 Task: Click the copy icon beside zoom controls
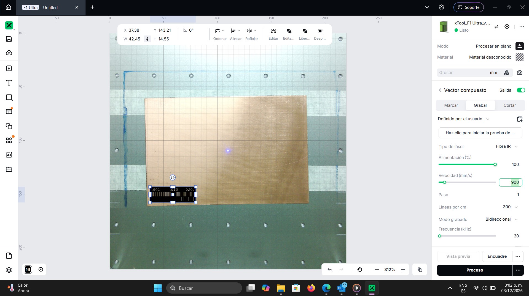420,270
